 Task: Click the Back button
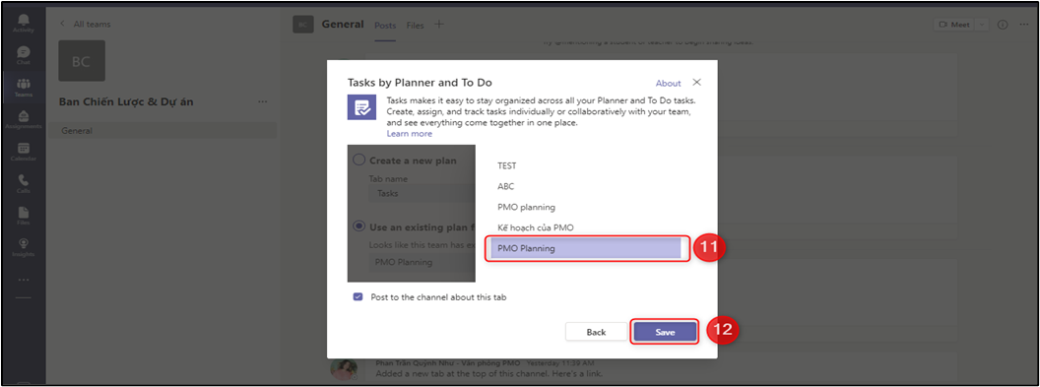(x=596, y=332)
